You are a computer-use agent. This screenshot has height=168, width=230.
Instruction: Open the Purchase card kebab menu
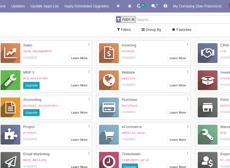click(x=188, y=99)
